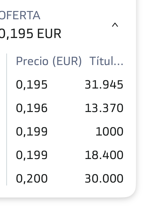Click the 0,199 price with 1000 titles
Image resolution: width=154 pixels, height=206 pixels.
(x=31, y=131)
